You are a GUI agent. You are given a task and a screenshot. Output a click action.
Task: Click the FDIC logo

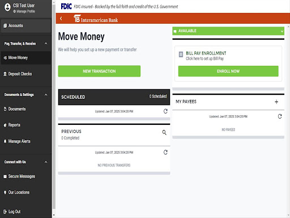tap(66, 7)
